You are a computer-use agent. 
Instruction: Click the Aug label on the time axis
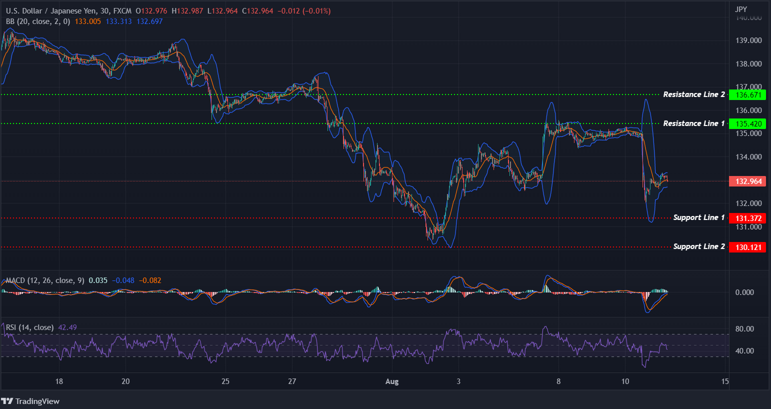(392, 381)
